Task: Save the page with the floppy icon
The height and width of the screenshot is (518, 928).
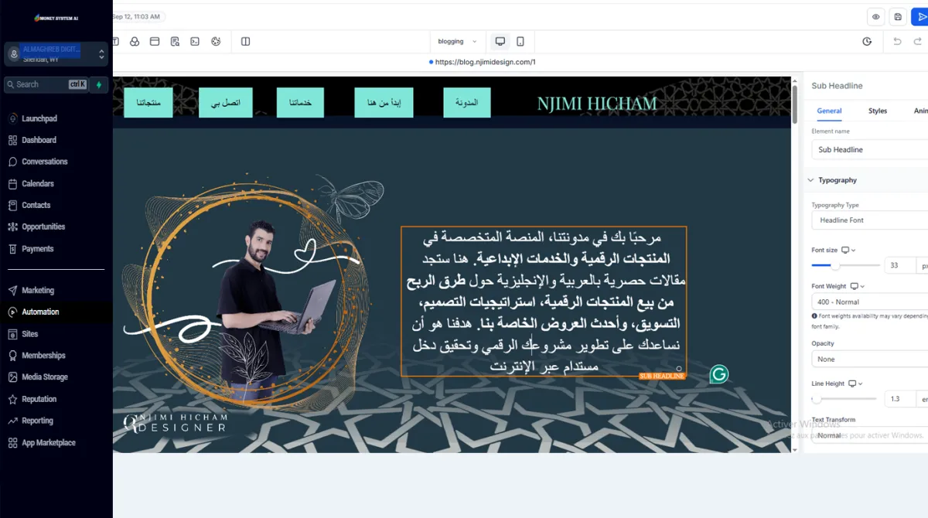Action: click(x=898, y=17)
